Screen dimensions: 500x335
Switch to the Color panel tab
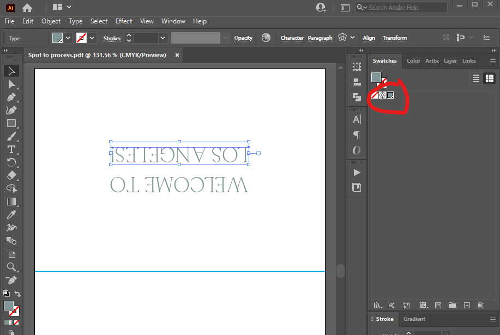click(x=413, y=61)
